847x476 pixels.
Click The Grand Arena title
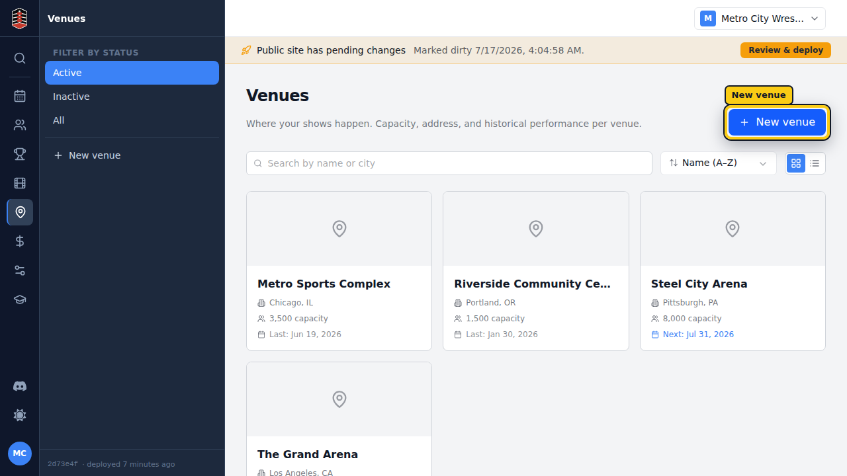point(308,454)
